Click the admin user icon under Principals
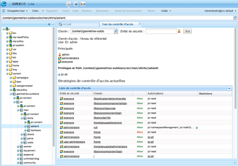The height and width of the screenshot is (166, 238). 60,54
